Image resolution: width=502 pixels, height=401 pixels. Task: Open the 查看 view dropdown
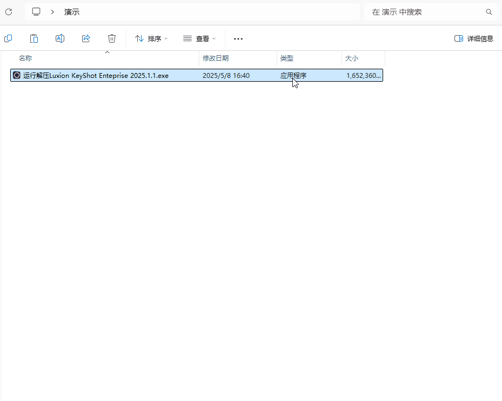click(x=199, y=38)
